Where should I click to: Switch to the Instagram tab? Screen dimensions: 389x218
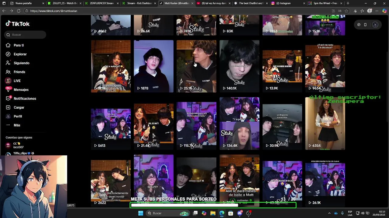click(x=288, y=3)
